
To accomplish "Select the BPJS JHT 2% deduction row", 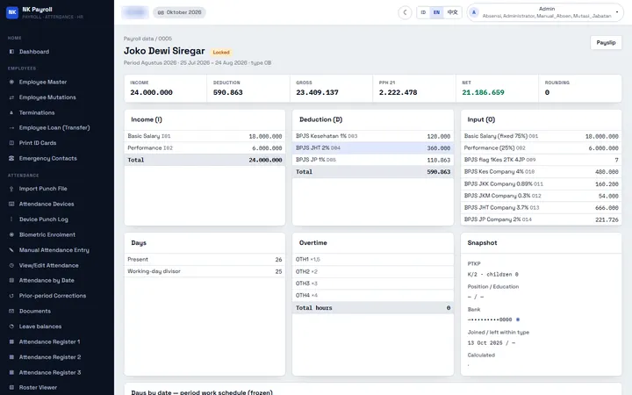I will point(373,148).
